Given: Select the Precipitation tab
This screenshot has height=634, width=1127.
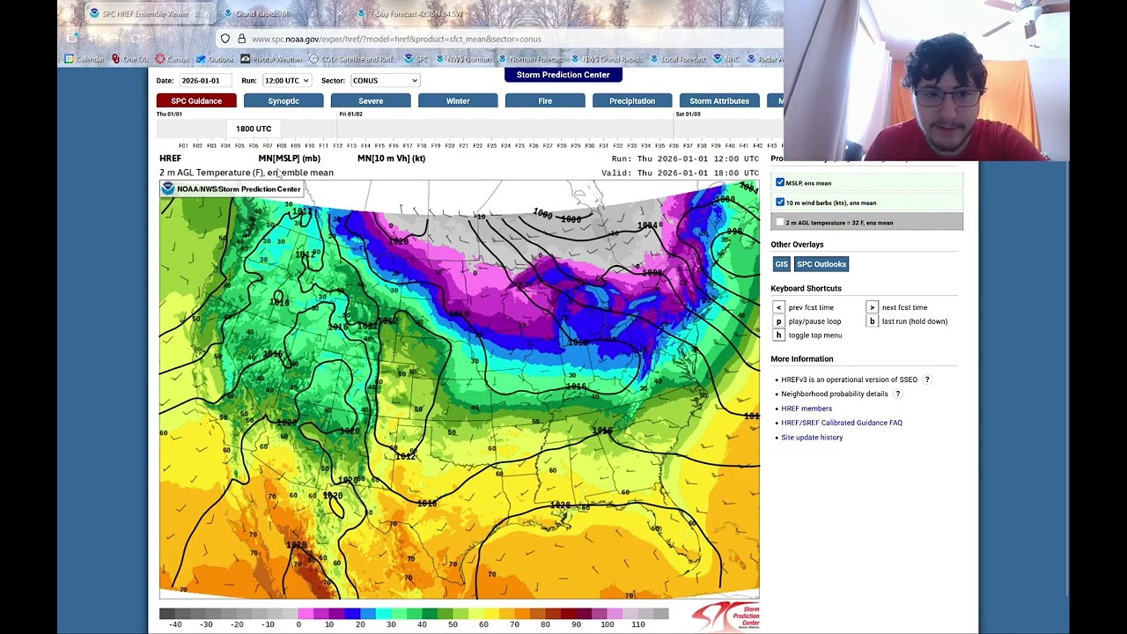Looking at the screenshot, I should pyautogui.click(x=632, y=101).
